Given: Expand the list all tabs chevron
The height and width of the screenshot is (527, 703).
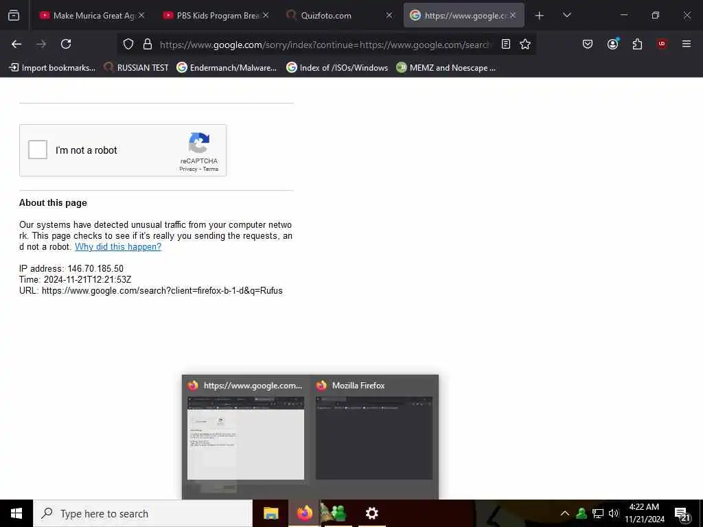Looking at the screenshot, I should (566, 16).
